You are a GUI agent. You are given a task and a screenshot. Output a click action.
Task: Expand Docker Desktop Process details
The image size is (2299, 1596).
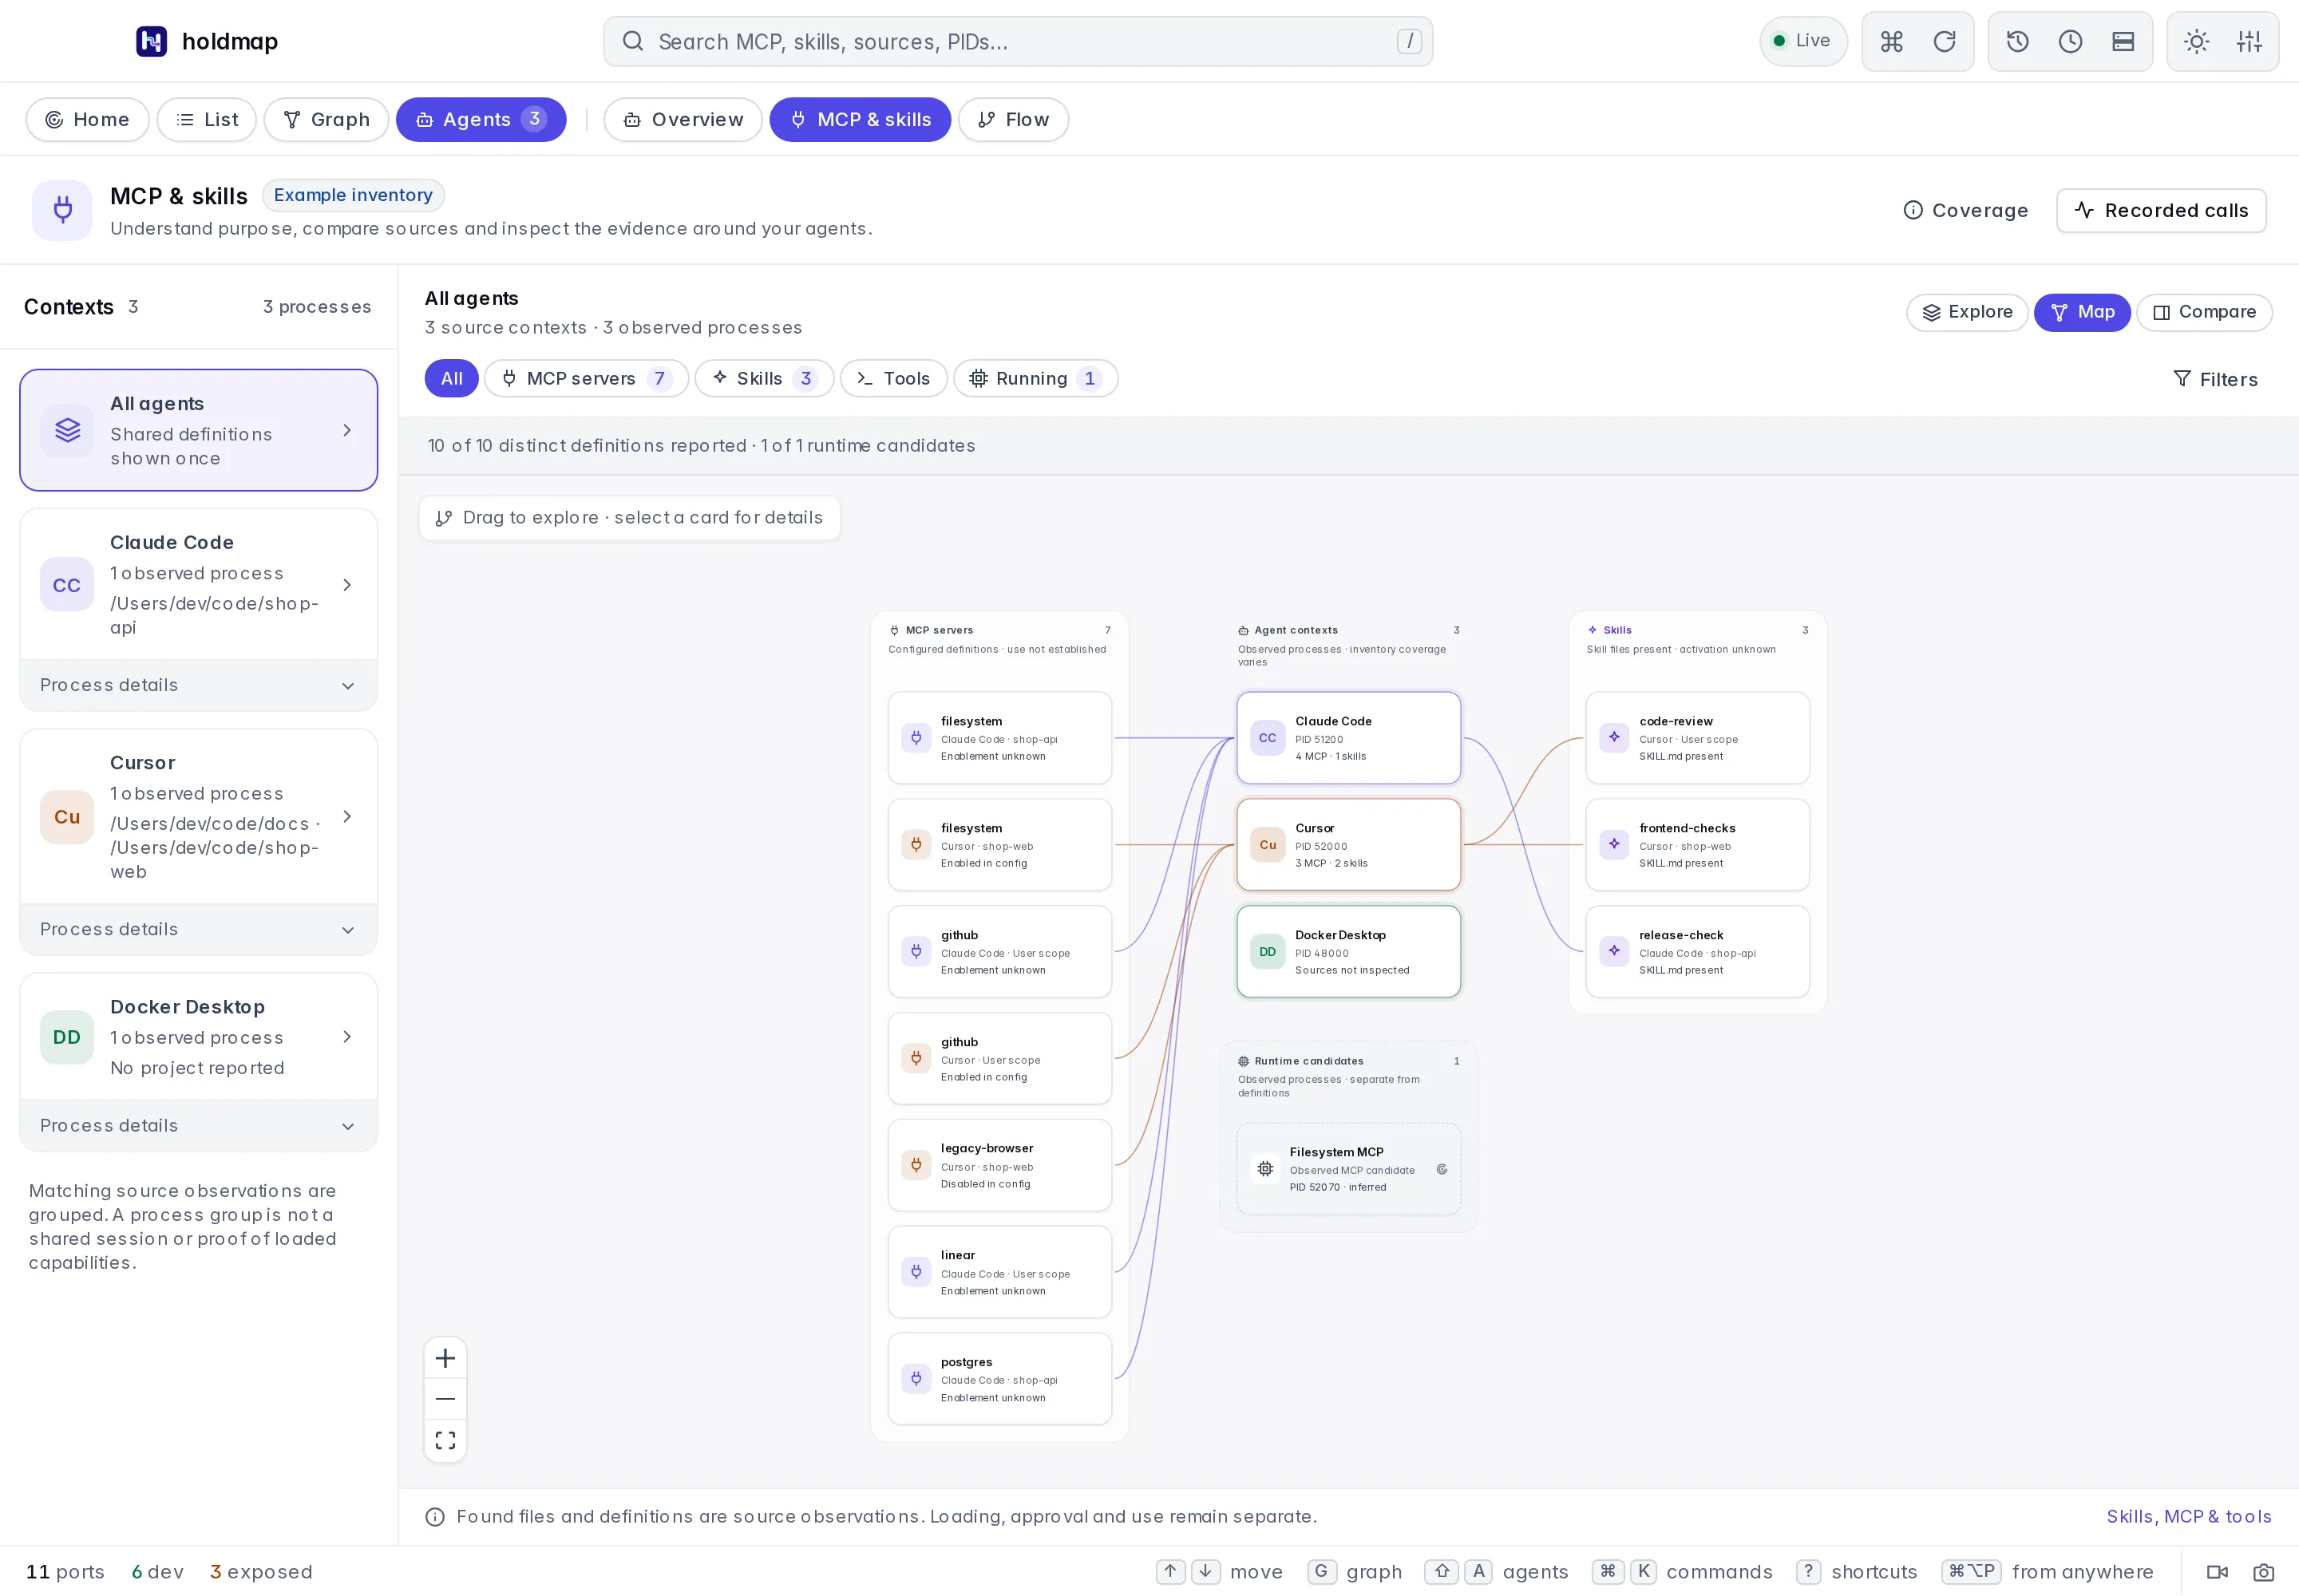pos(198,1125)
